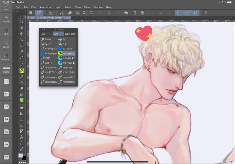Open the Window menu
The height and width of the screenshot is (164, 235).
98,7
